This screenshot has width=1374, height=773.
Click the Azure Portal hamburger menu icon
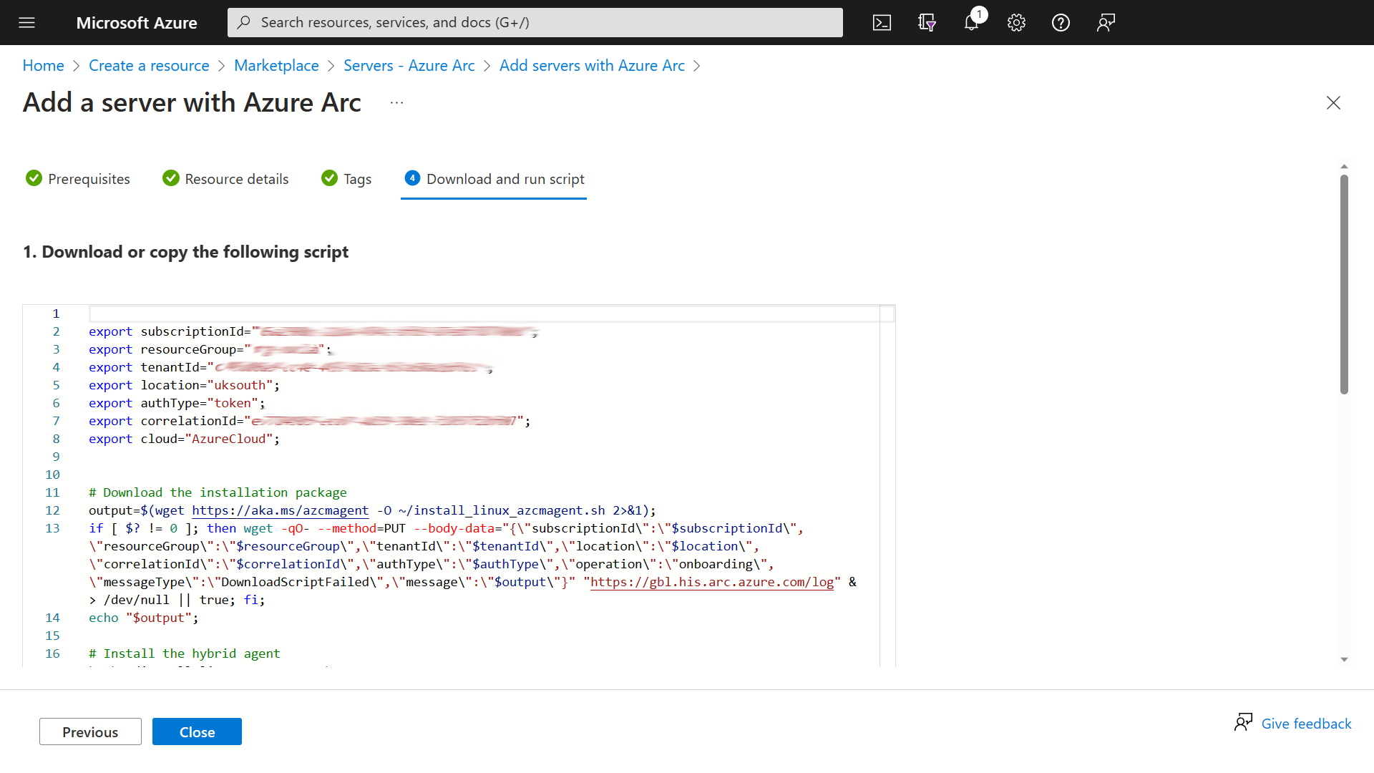point(26,21)
